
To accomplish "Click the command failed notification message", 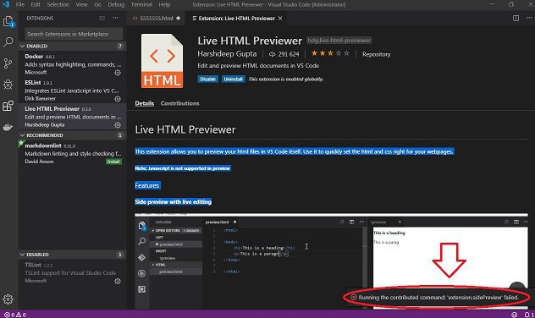I will click(x=438, y=297).
